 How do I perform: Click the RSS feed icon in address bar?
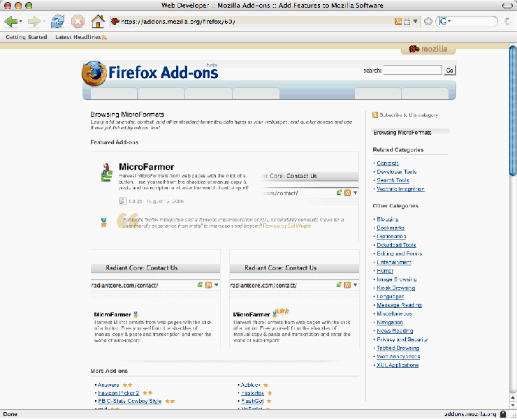pos(398,22)
